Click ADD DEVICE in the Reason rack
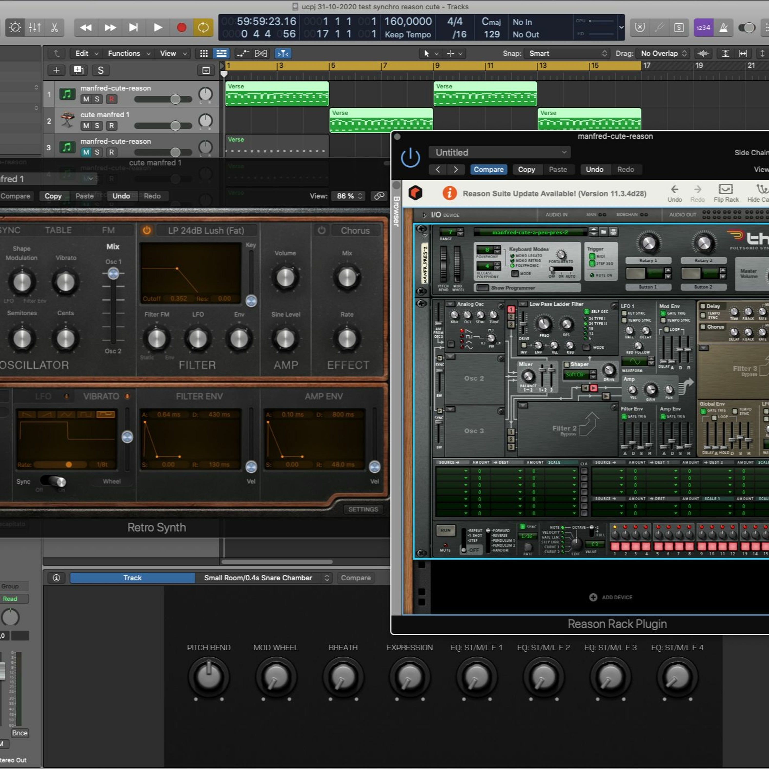The image size is (769, 769). point(611,598)
